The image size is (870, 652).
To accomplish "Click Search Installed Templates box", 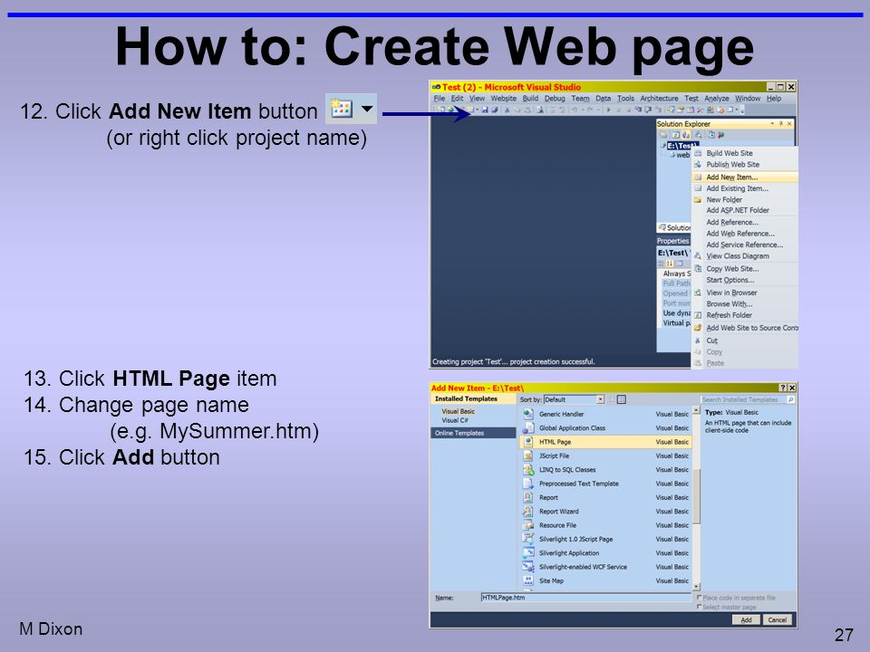I will (748, 399).
